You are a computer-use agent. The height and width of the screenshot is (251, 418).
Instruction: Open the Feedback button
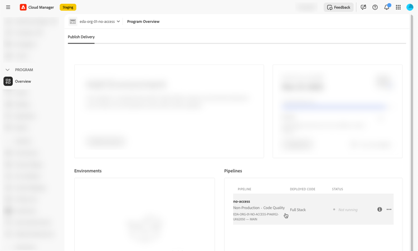[338, 7]
